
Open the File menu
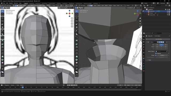coord(4,3)
